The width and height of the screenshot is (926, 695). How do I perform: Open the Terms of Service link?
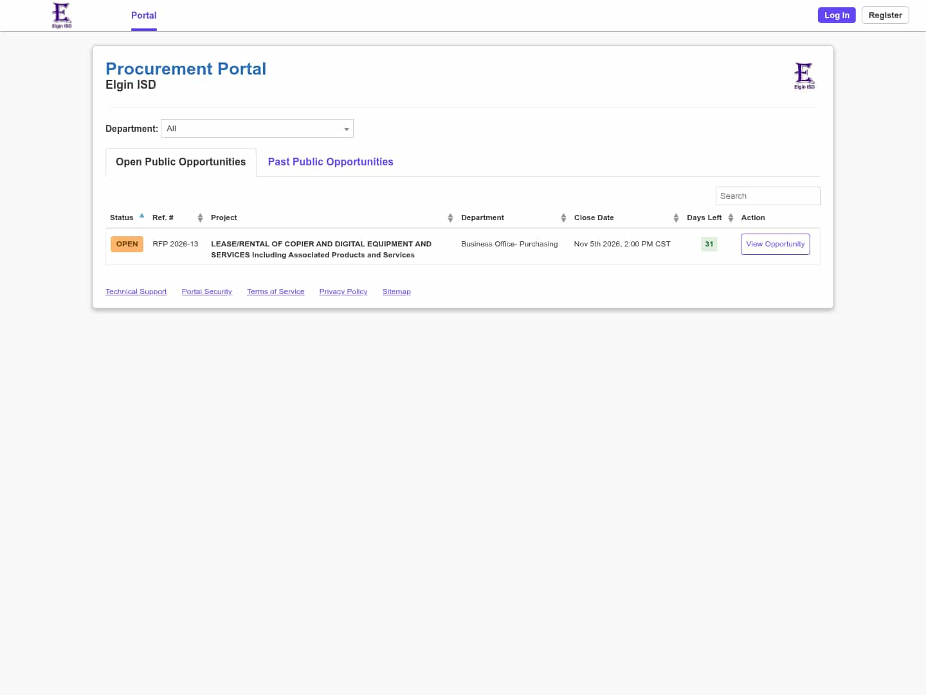[275, 292]
